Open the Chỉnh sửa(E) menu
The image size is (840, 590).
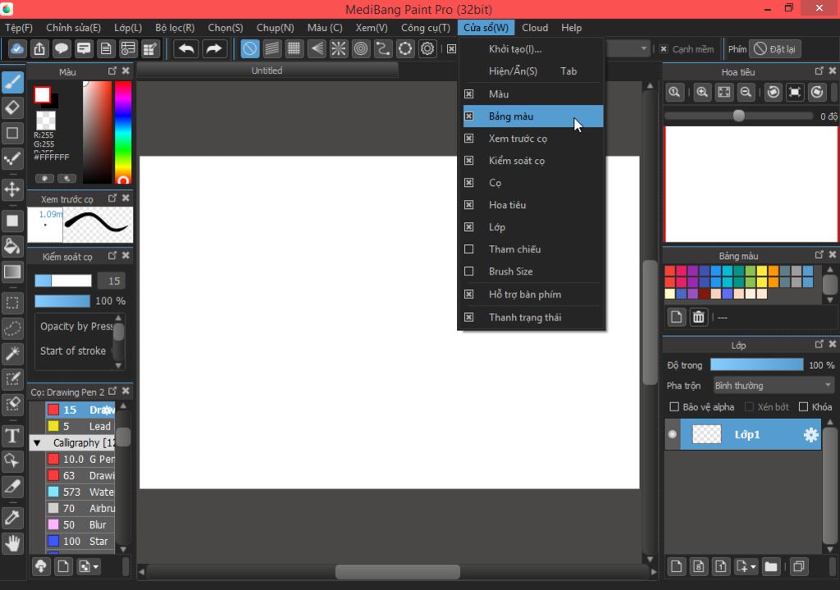coord(73,28)
